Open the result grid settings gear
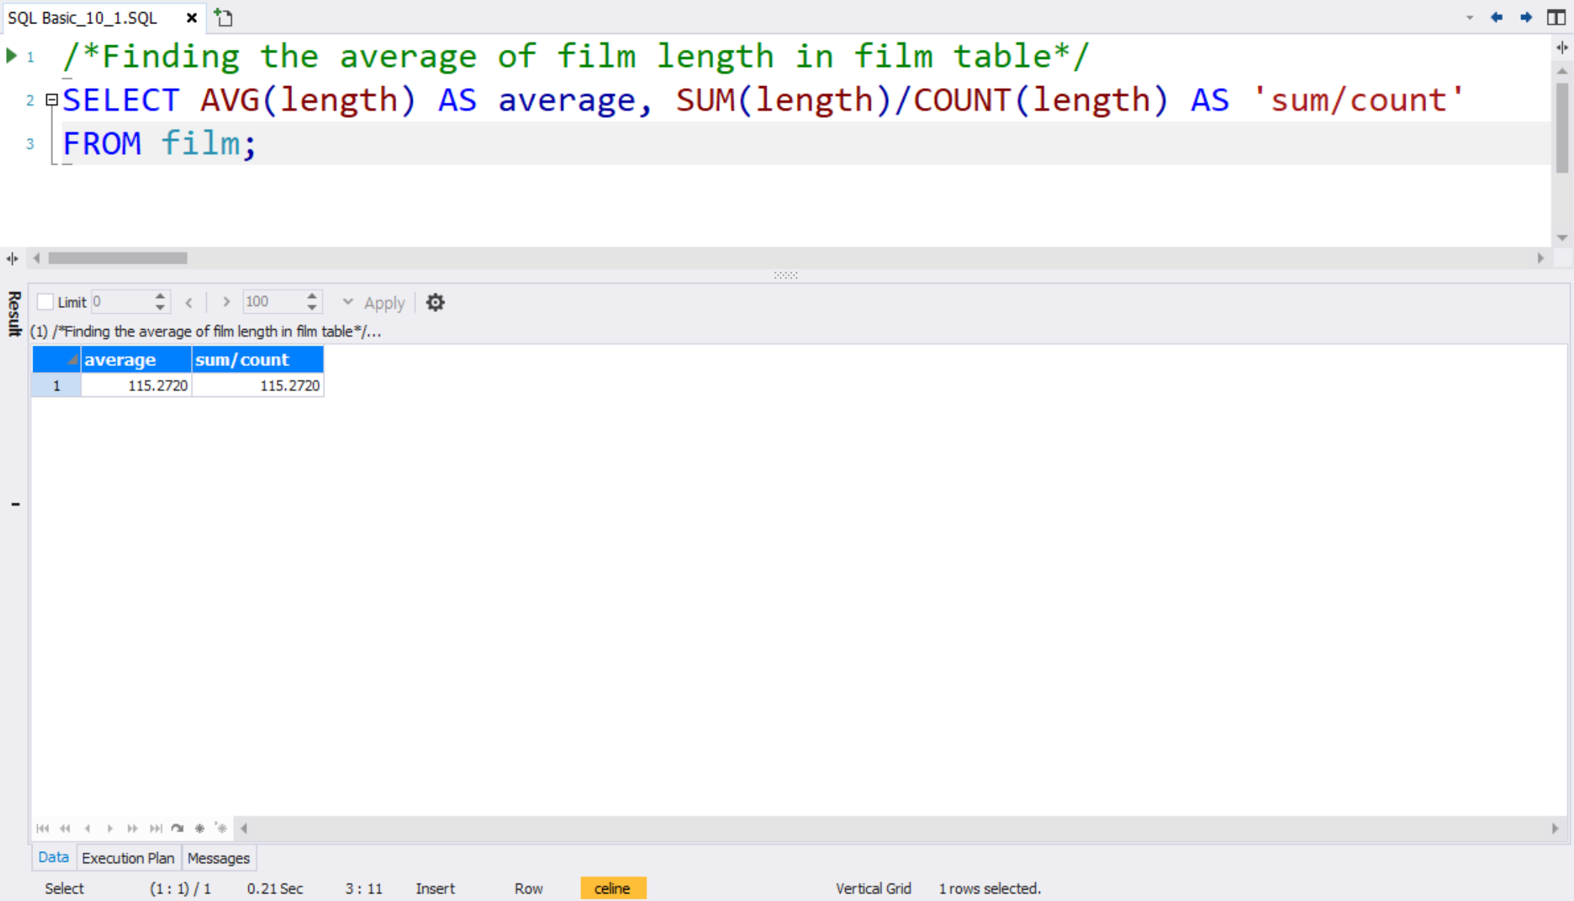 coord(435,302)
